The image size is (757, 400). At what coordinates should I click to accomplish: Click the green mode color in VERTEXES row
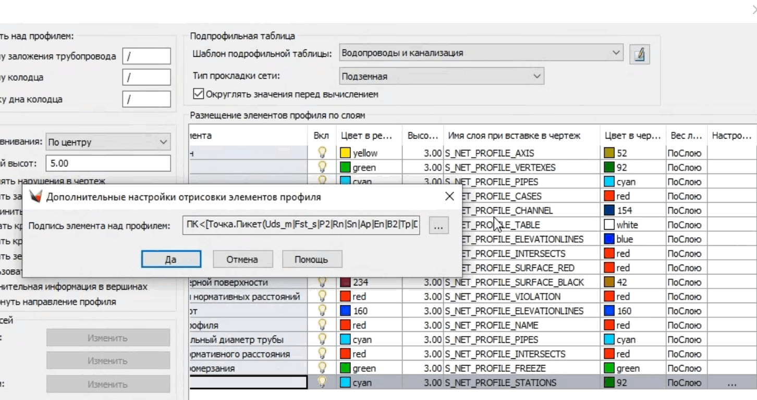pos(345,168)
